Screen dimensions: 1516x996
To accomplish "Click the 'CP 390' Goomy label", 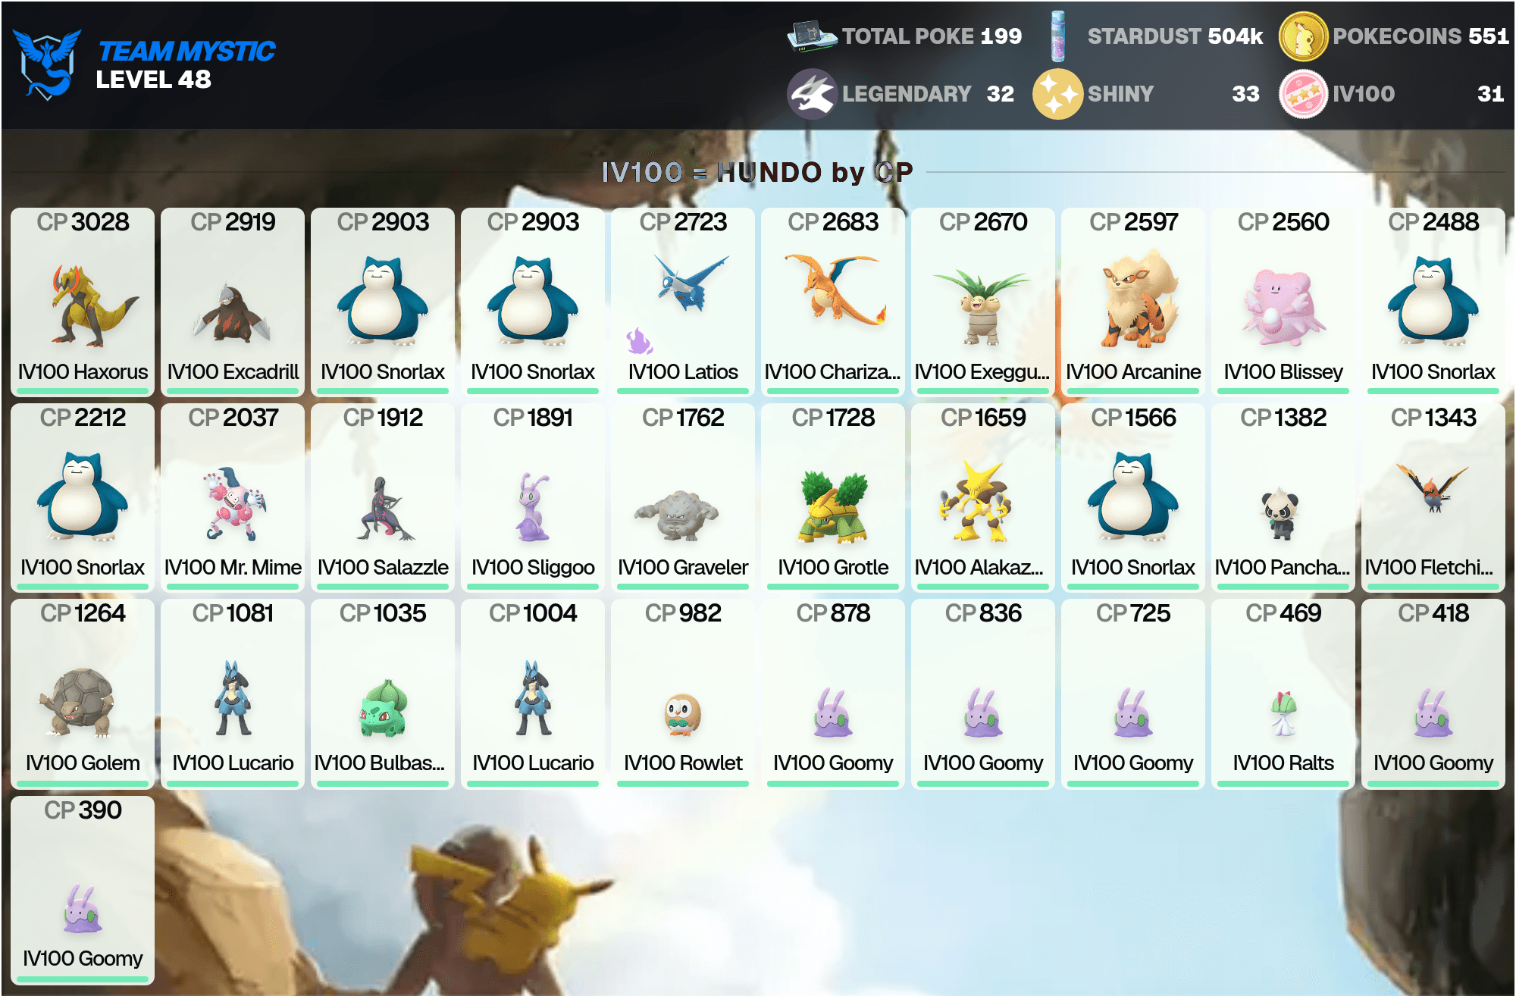I will pos(83,810).
